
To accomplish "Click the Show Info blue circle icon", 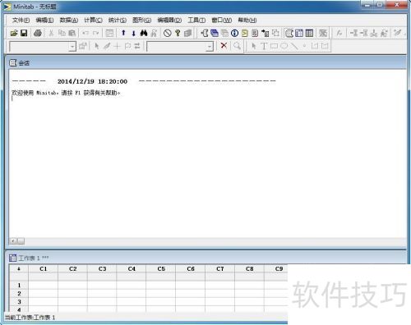I will click(234, 33).
